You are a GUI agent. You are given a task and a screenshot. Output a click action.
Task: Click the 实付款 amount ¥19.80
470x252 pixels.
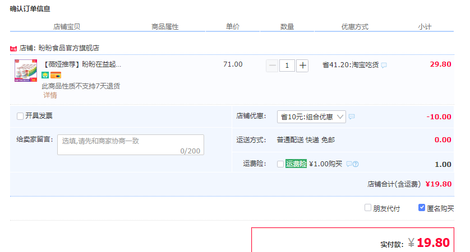tap(429, 242)
